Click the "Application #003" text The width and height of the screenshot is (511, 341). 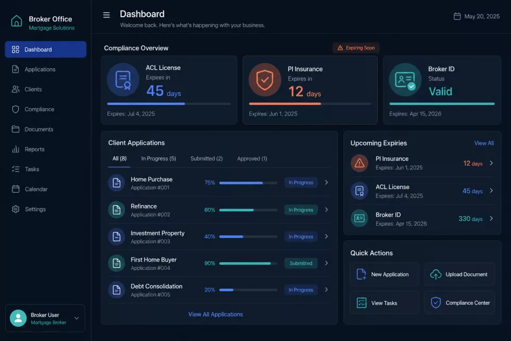(150, 241)
